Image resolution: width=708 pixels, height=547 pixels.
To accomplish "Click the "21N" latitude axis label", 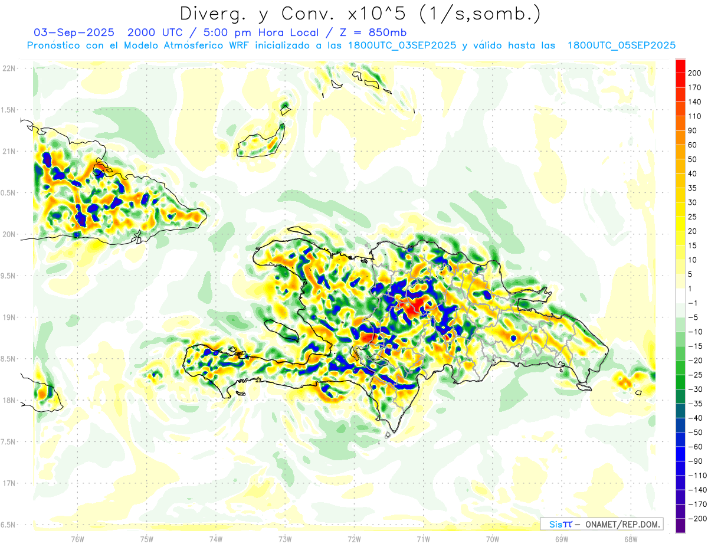I will coord(10,151).
